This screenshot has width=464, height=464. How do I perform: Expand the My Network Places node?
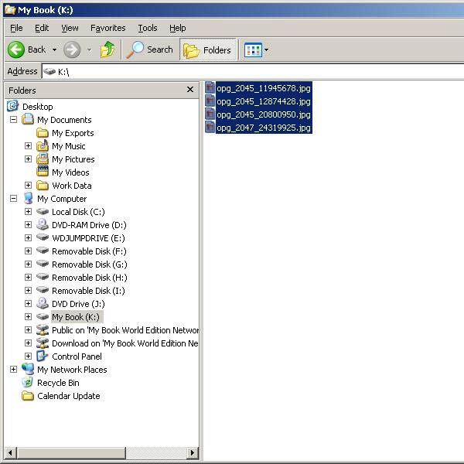pyautogui.click(x=13, y=370)
